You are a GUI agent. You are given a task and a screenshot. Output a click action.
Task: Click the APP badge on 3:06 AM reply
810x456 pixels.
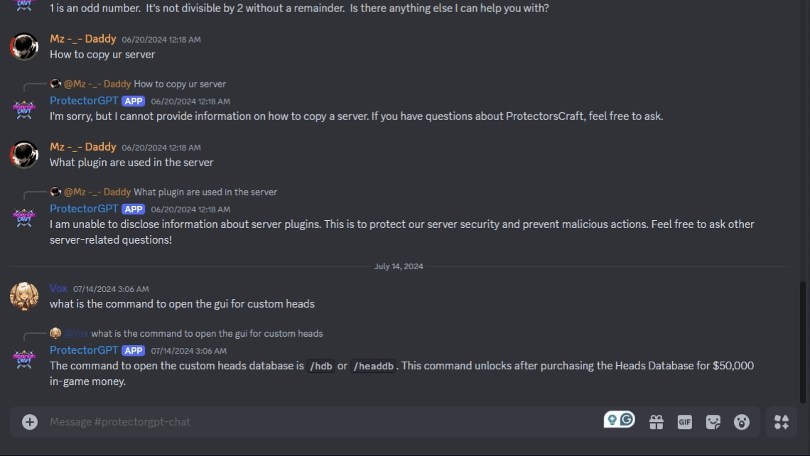pyautogui.click(x=134, y=351)
